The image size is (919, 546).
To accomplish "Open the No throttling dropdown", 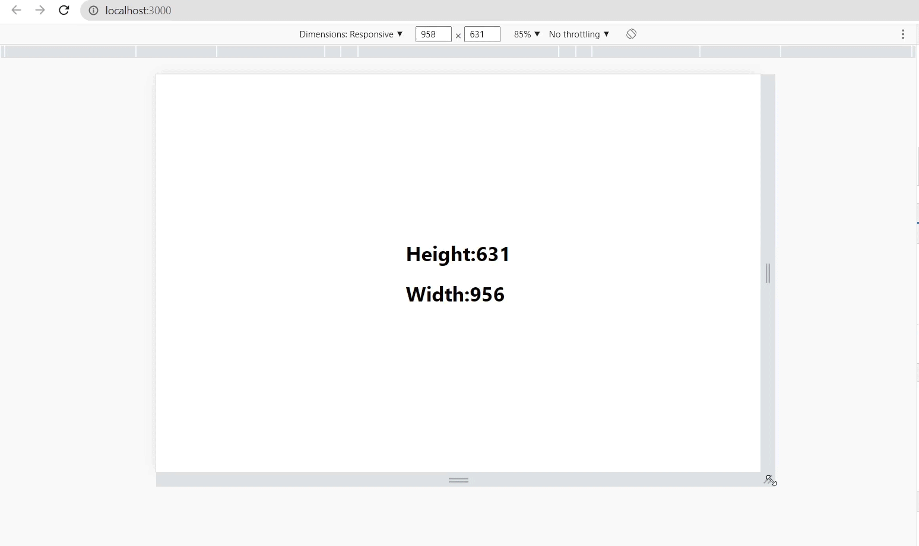I will 579,34.
